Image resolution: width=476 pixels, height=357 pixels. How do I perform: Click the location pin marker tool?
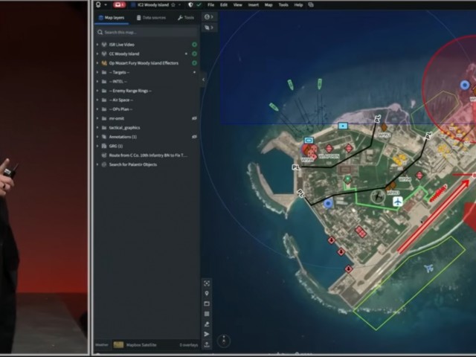[207, 294]
